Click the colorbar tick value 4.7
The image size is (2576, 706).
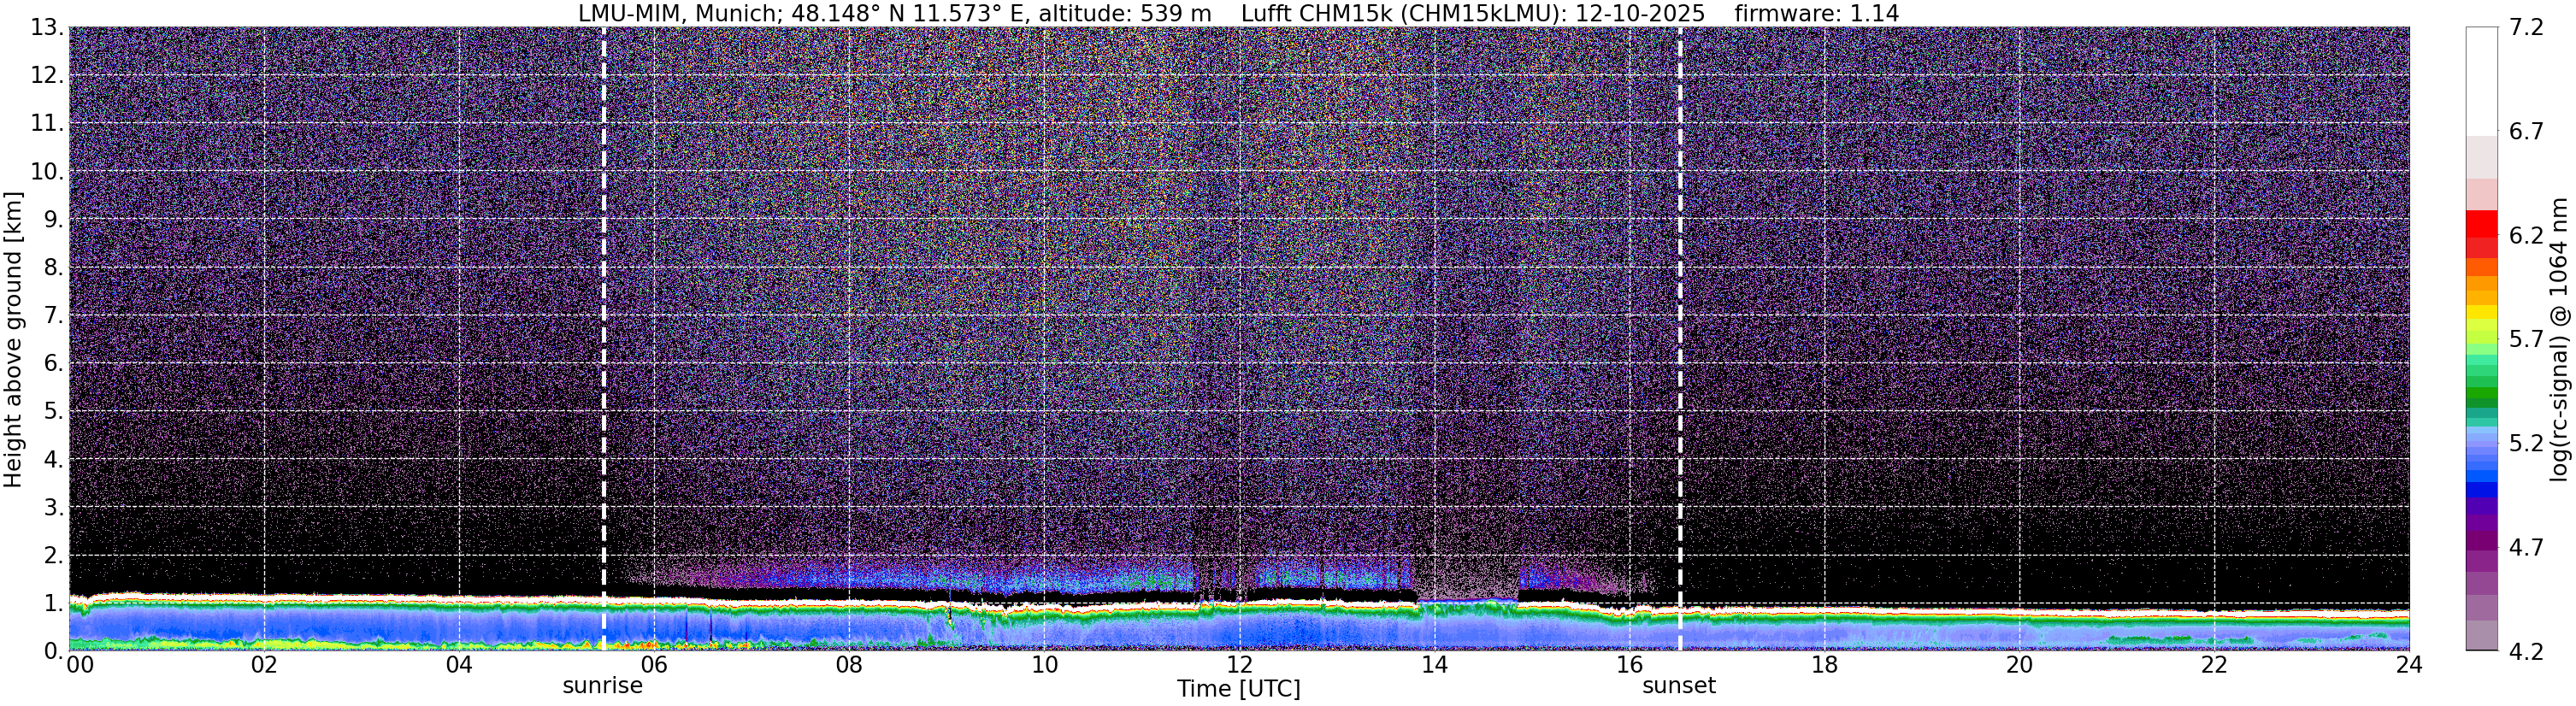[2525, 548]
